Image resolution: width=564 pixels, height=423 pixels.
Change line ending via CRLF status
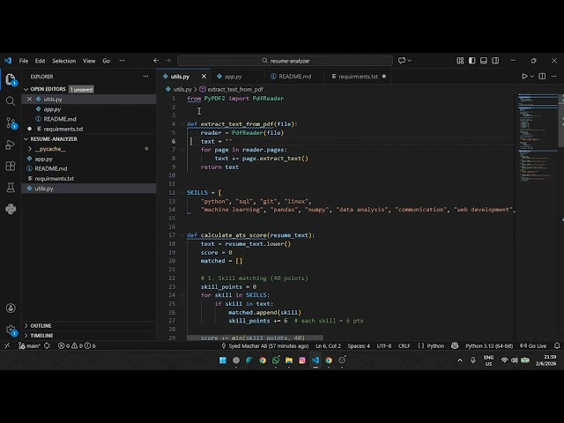(404, 345)
